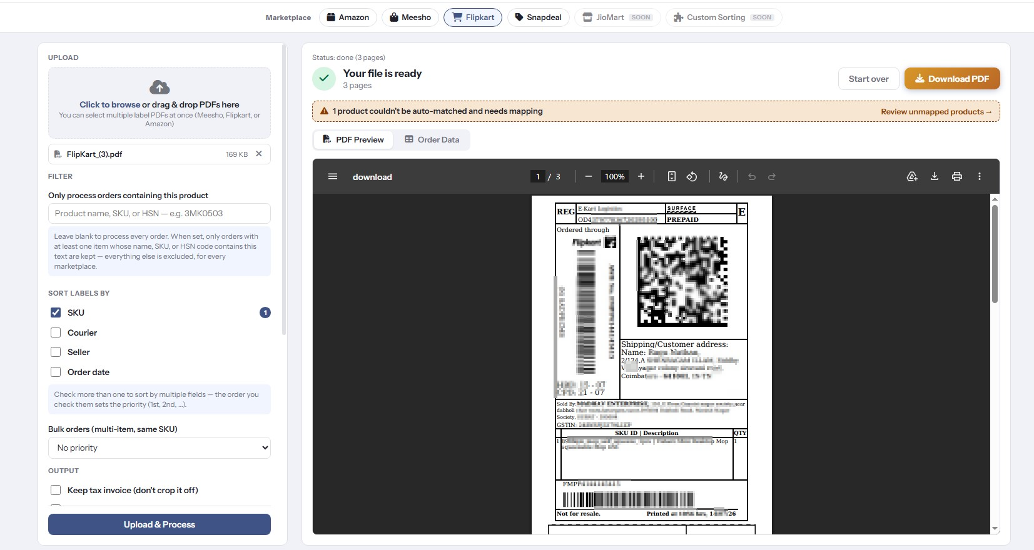Click the 100% zoom level field
Image resolution: width=1034 pixels, height=550 pixels.
tap(614, 177)
